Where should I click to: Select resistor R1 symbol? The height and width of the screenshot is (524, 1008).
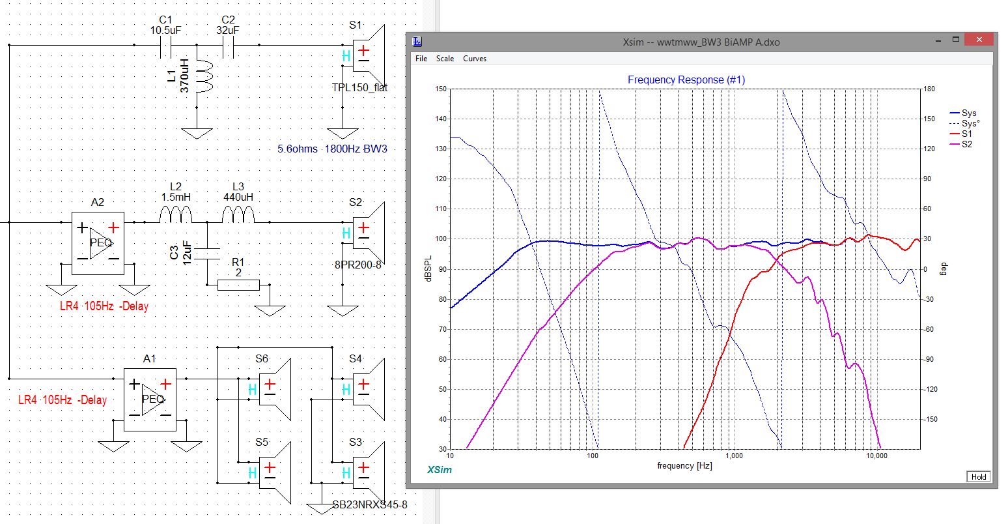238,285
